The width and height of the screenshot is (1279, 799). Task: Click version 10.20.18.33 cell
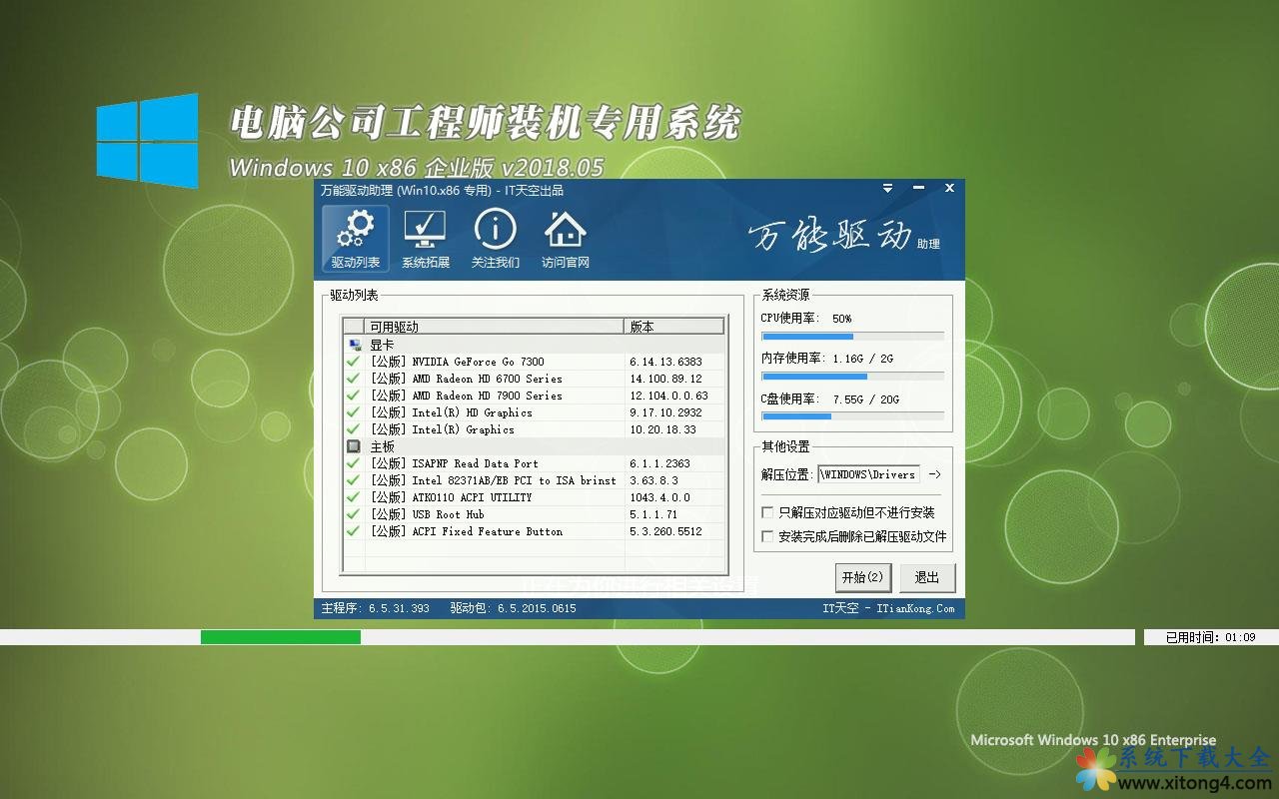point(662,429)
